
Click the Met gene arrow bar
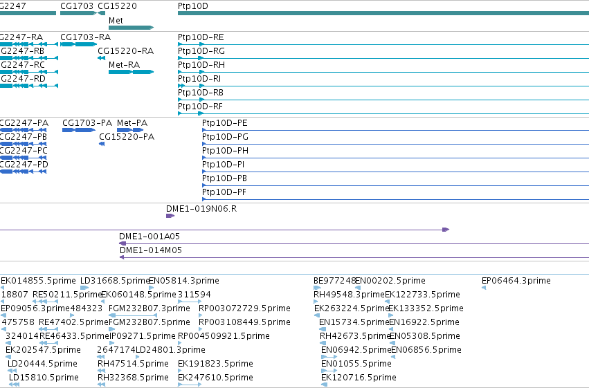coord(131,28)
